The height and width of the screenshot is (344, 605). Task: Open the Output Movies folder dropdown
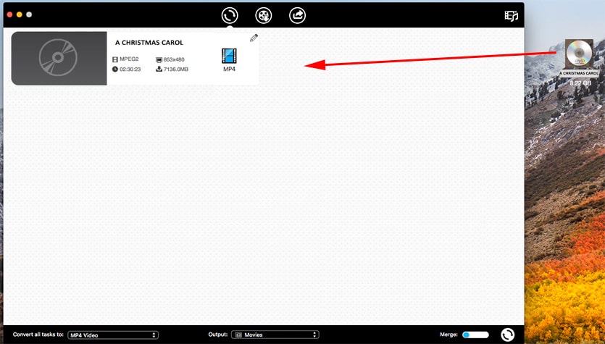click(275, 335)
